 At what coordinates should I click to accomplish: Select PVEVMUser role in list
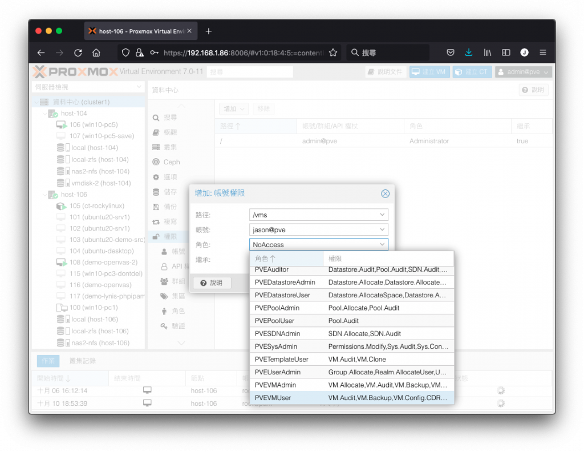coord(352,398)
